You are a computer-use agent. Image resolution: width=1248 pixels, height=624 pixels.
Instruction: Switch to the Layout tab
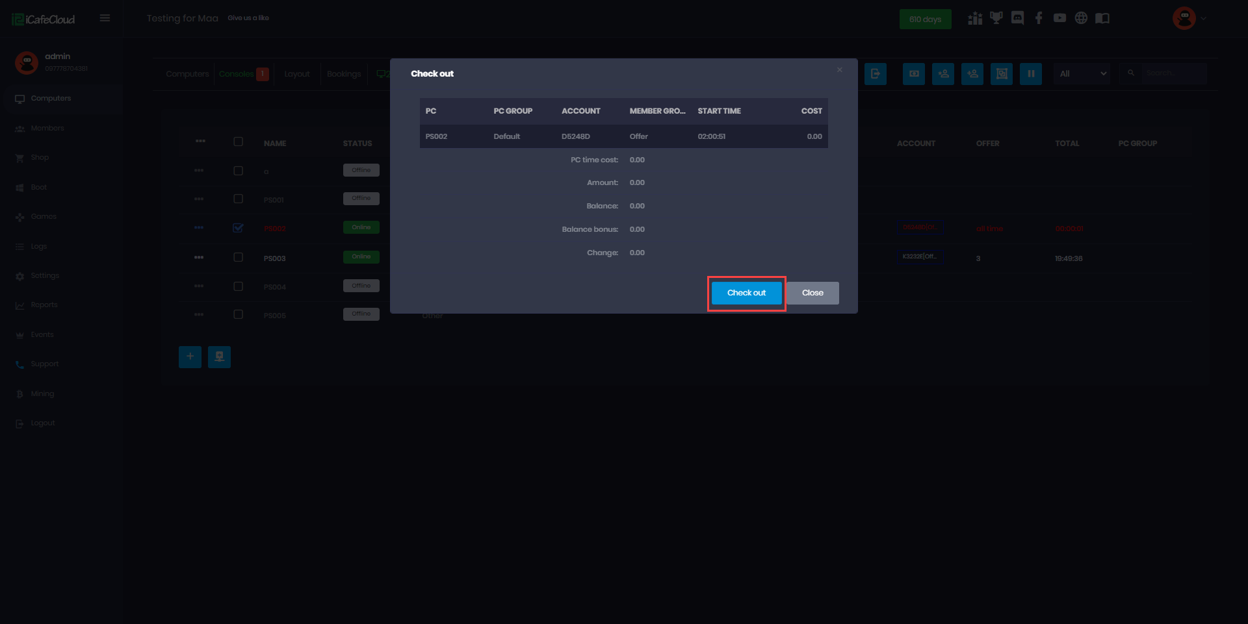click(x=297, y=74)
